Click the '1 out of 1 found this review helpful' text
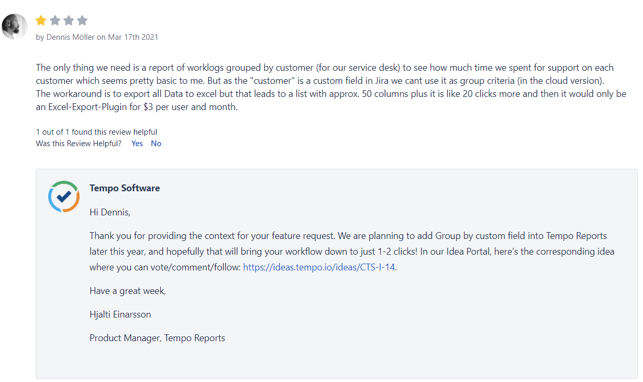643x382 pixels. coord(96,132)
